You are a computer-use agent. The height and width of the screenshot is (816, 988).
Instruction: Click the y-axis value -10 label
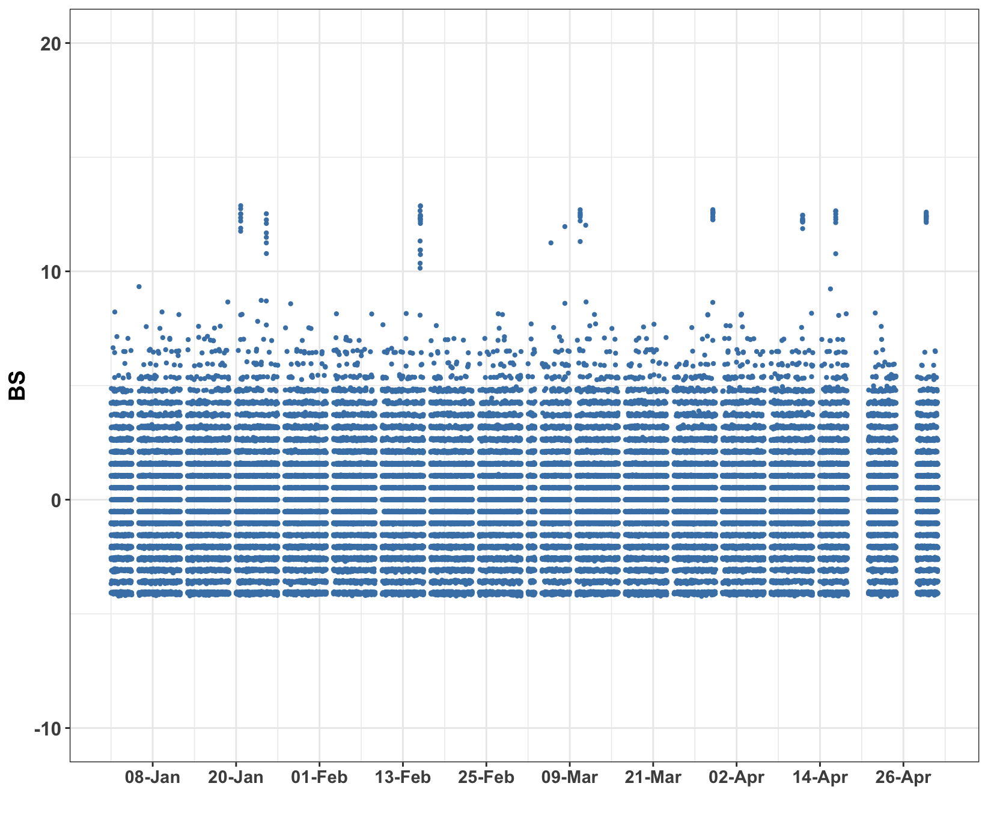pyautogui.click(x=49, y=728)
